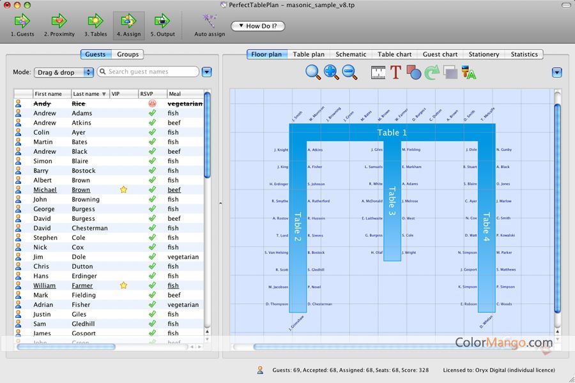Expand the How Do I? menu

point(257,26)
